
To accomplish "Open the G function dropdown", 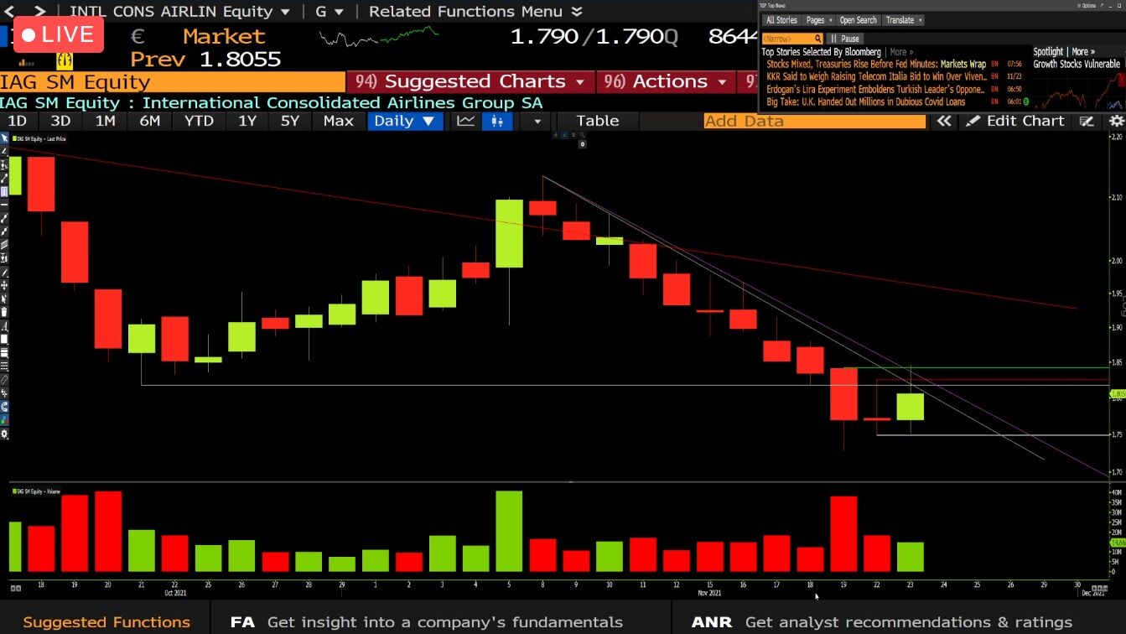I will coord(329,11).
